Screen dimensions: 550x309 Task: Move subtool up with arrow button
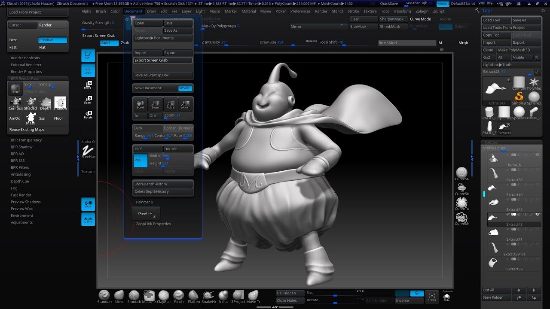pyautogui.click(x=519, y=290)
